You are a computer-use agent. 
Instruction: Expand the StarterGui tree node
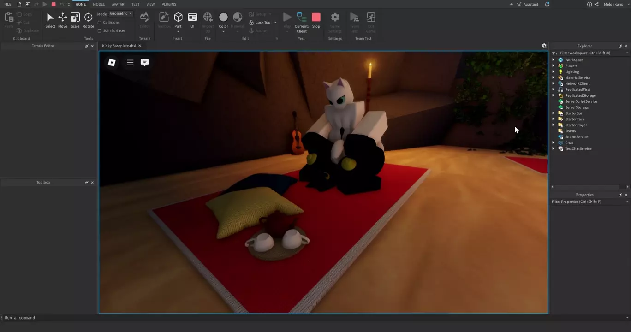tap(554, 113)
